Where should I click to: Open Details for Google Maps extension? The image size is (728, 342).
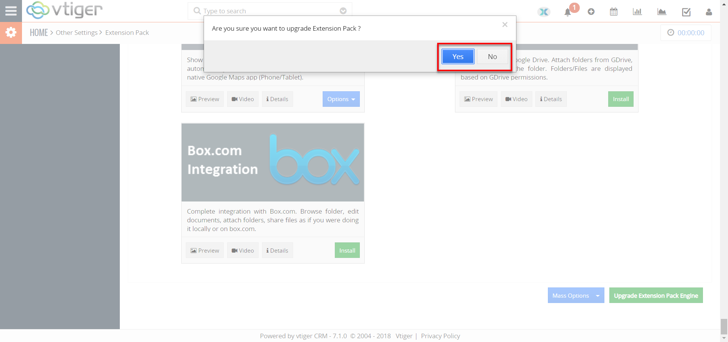tap(277, 99)
